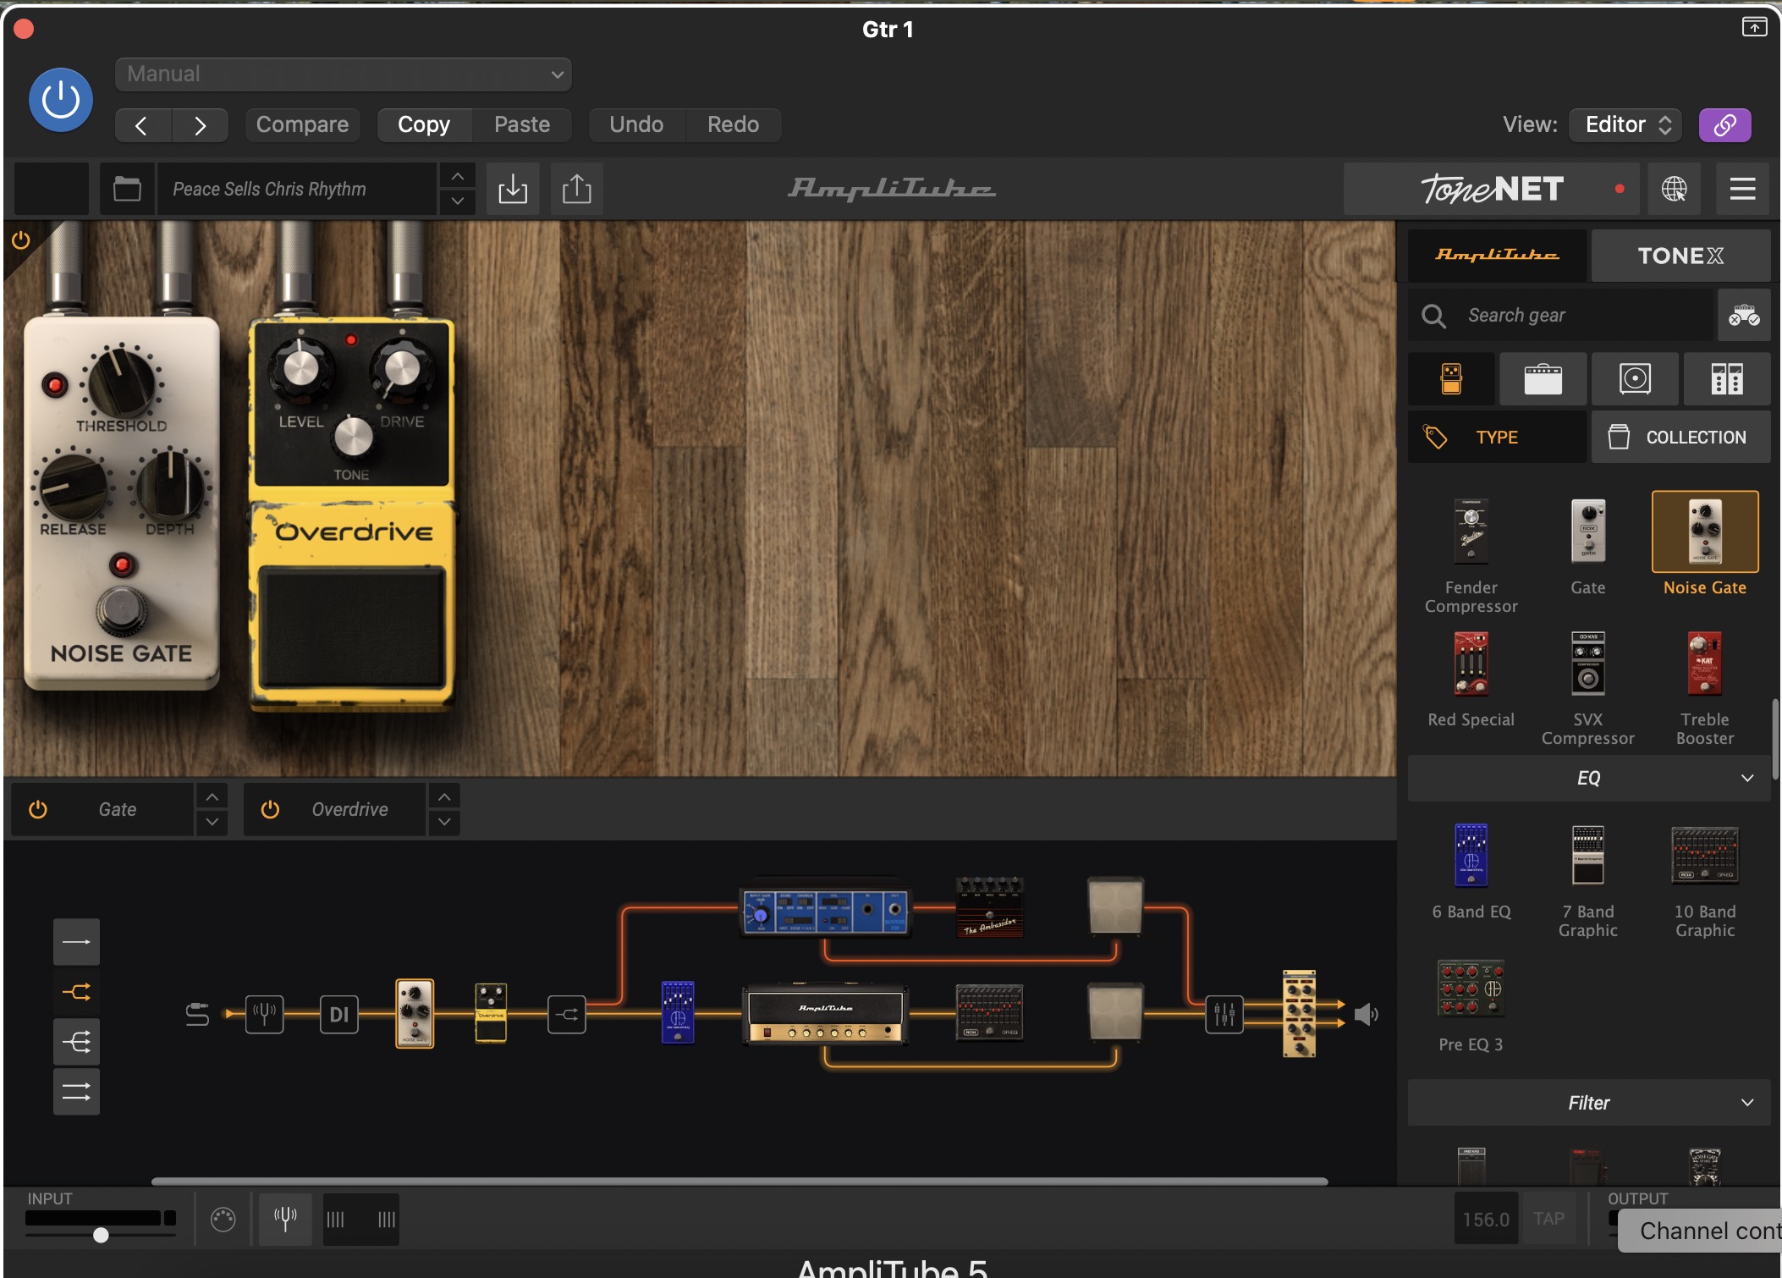Click the Noise Gate footswitch
1782x1278 pixels.
[122, 610]
